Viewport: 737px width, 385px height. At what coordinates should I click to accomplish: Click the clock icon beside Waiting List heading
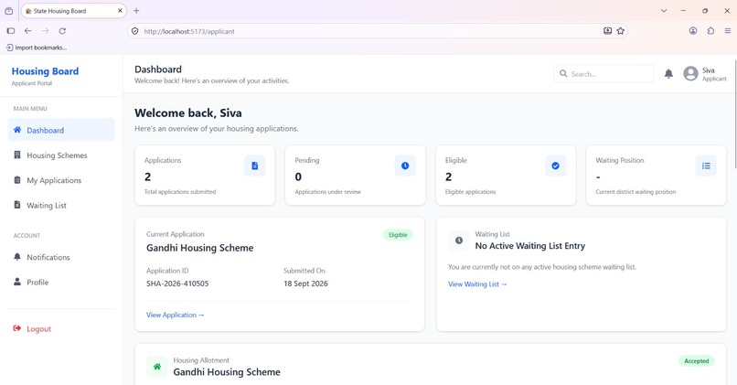coord(459,241)
